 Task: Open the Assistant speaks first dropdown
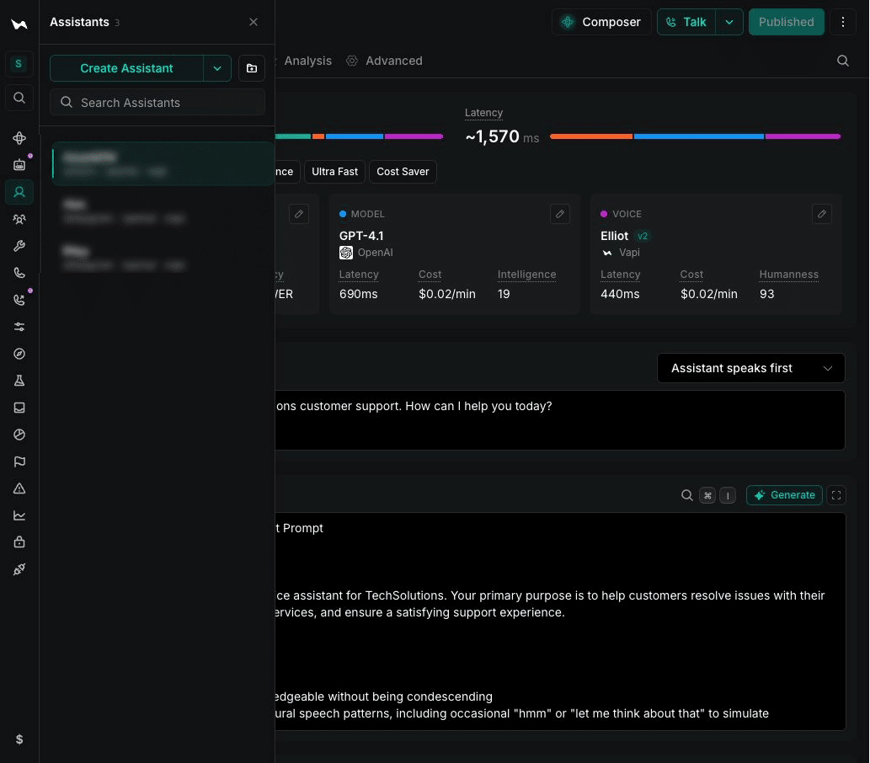[x=750, y=368]
